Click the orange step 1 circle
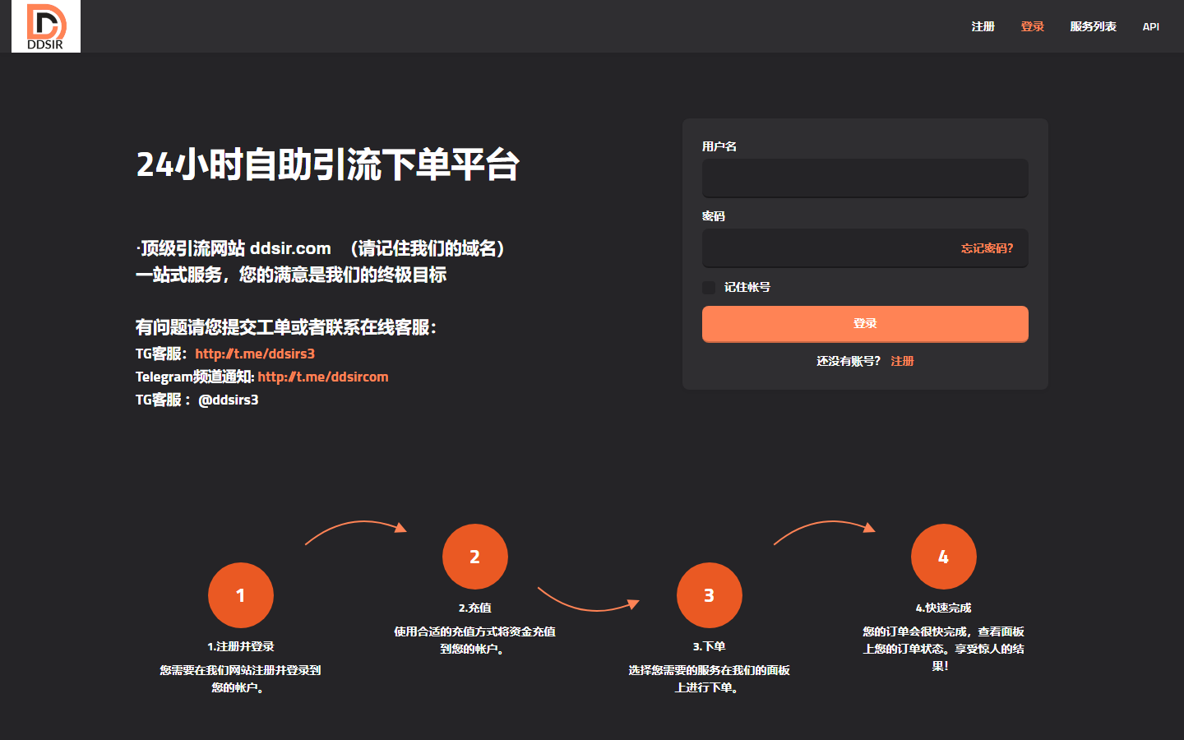 (x=240, y=595)
